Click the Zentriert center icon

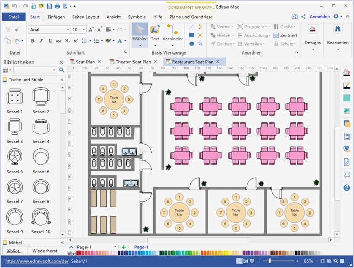click(286, 35)
